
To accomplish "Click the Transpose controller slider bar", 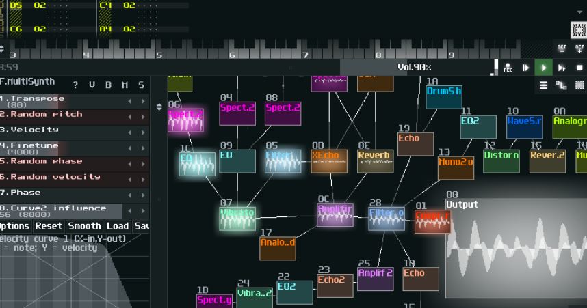I will tap(61, 101).
